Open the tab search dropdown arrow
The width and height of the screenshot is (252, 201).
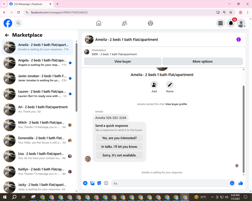tap(4, 4)
